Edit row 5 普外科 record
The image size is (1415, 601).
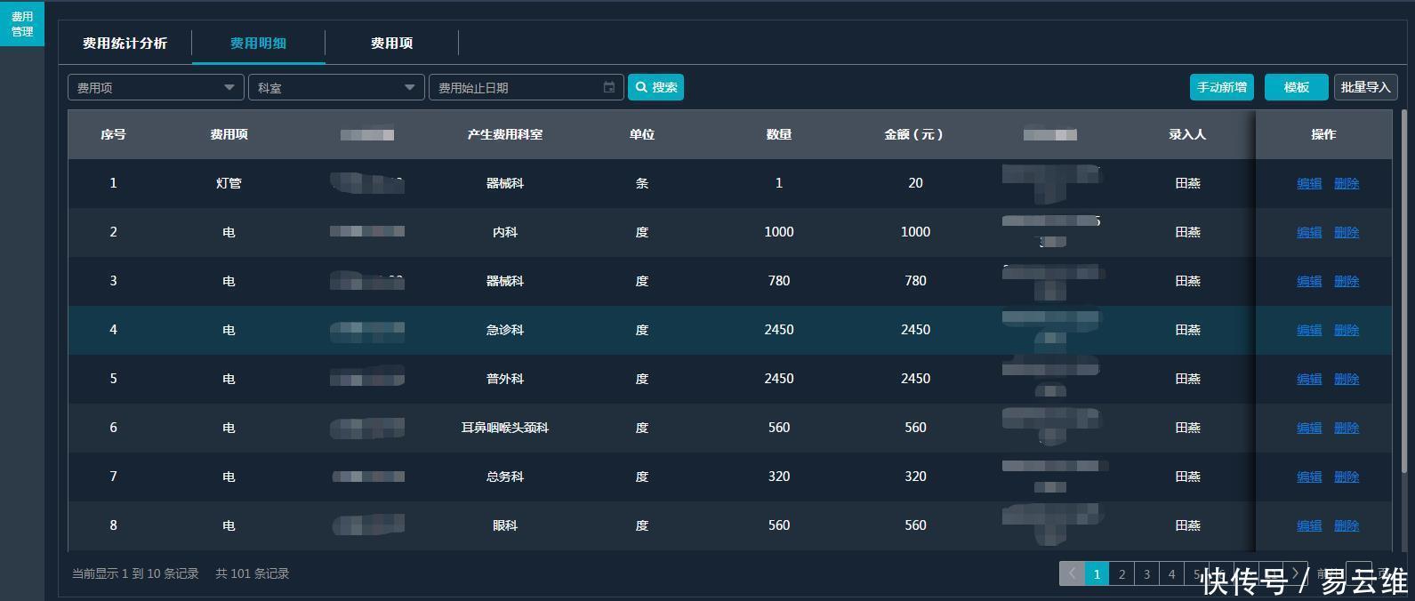[1309, 379]
